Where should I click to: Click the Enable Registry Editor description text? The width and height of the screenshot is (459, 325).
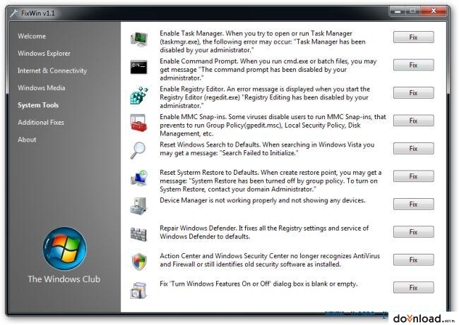(265, 97)
